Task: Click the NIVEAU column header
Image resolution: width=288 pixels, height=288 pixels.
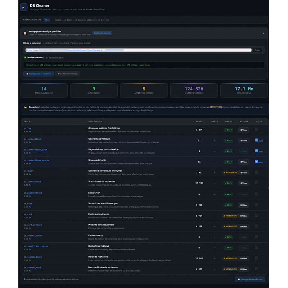Action: pos(228,121)
